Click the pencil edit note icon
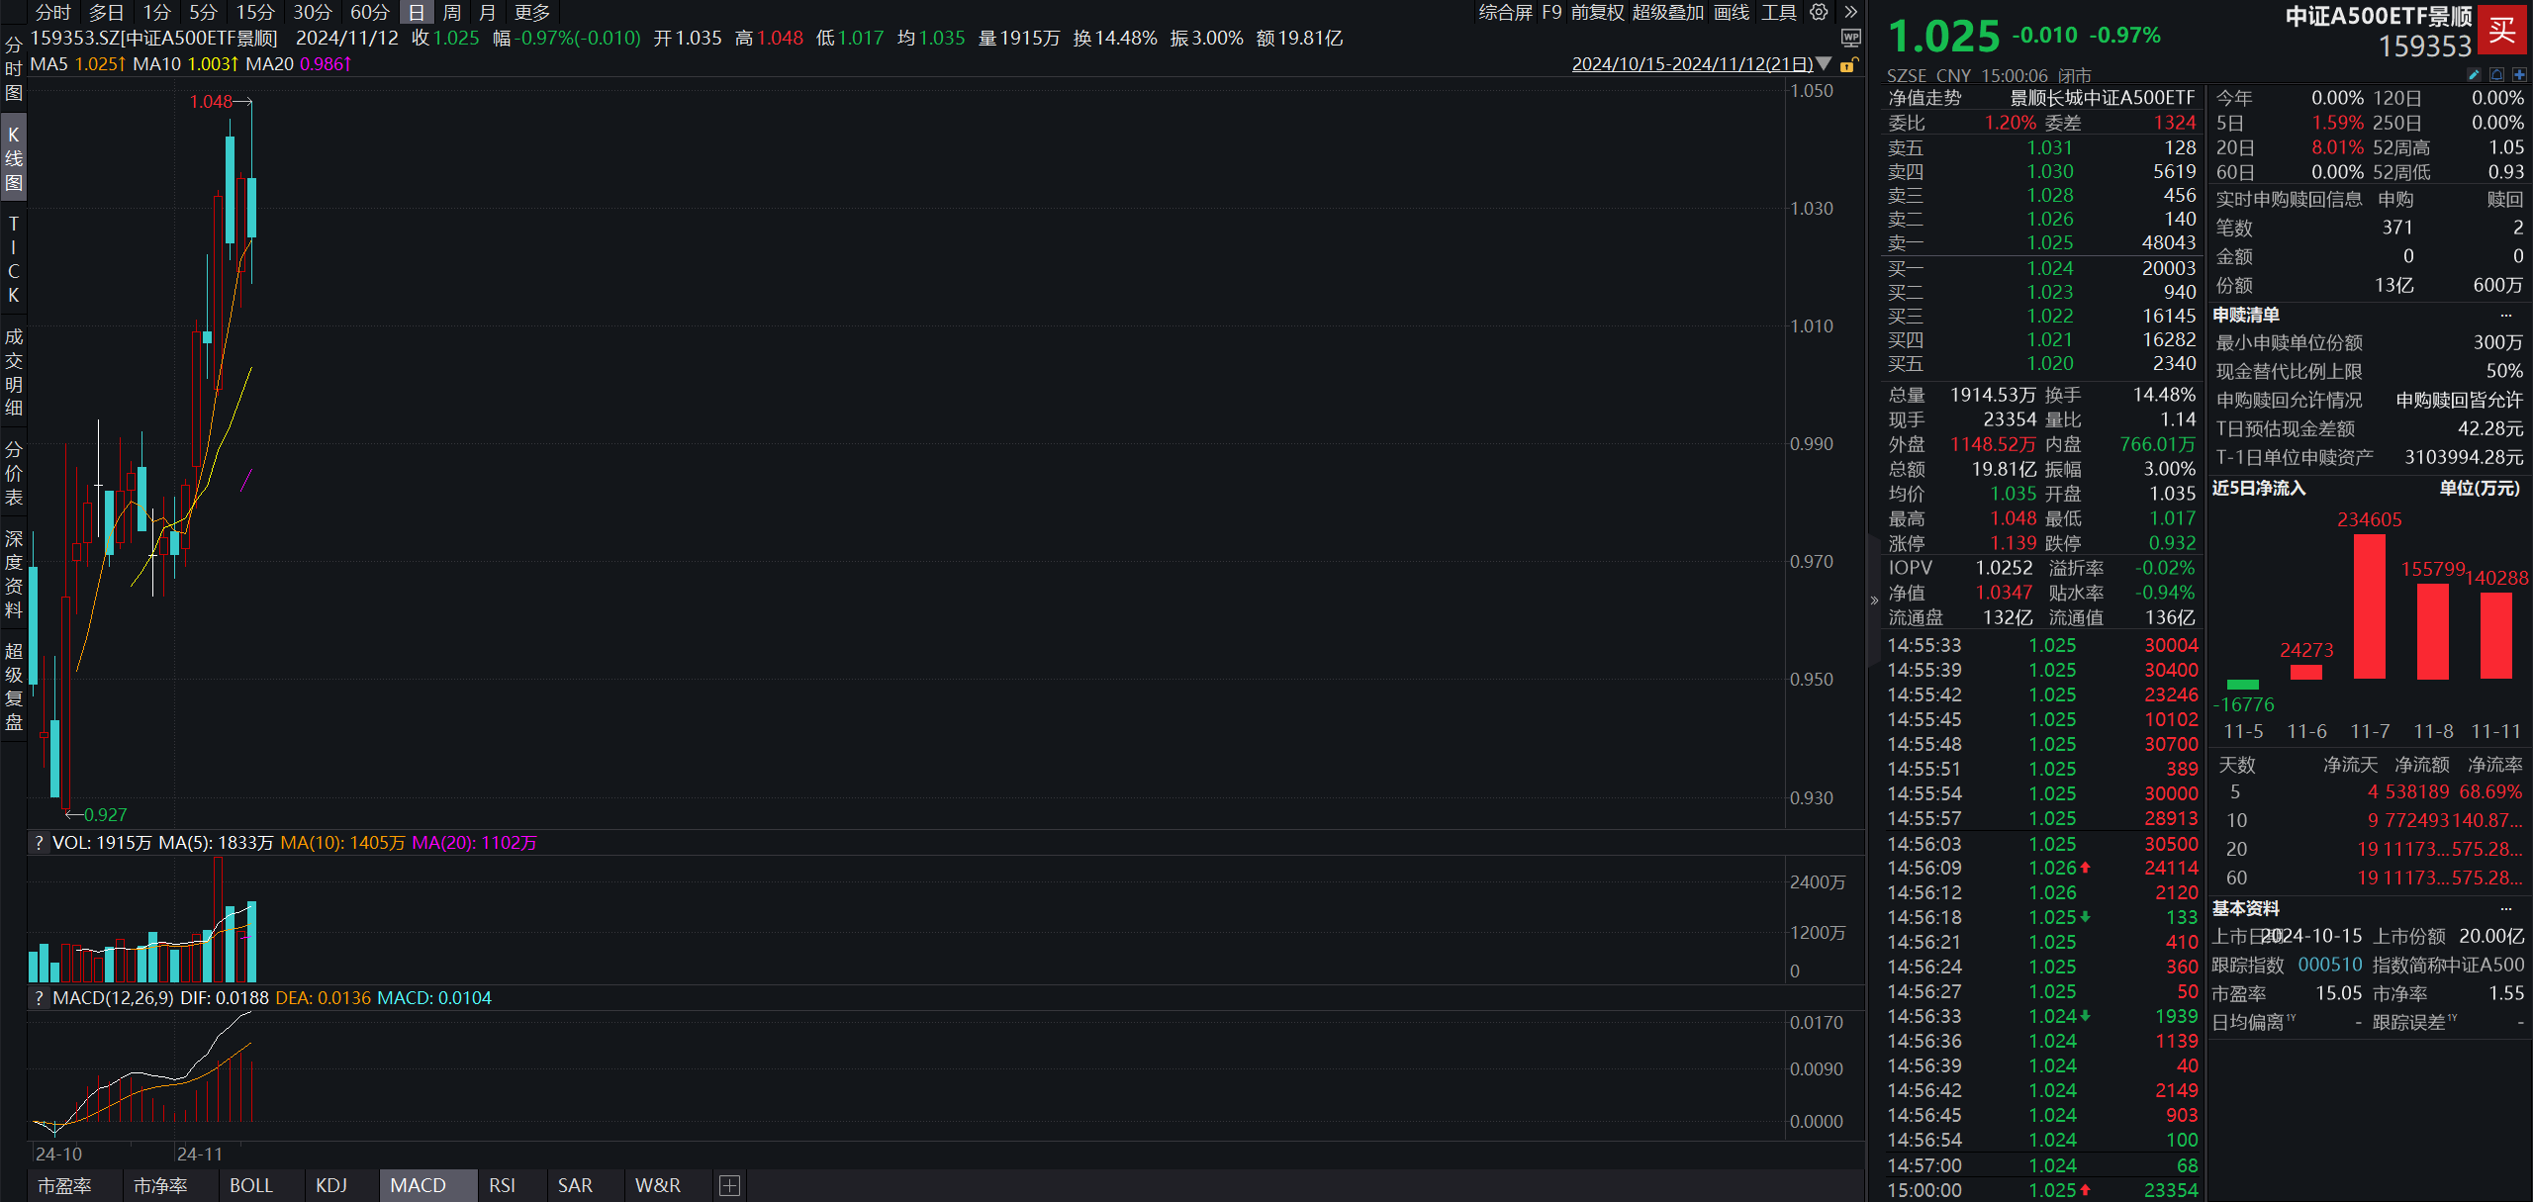Viewport: 2533px width, 1202px height. pos(2474,75)
